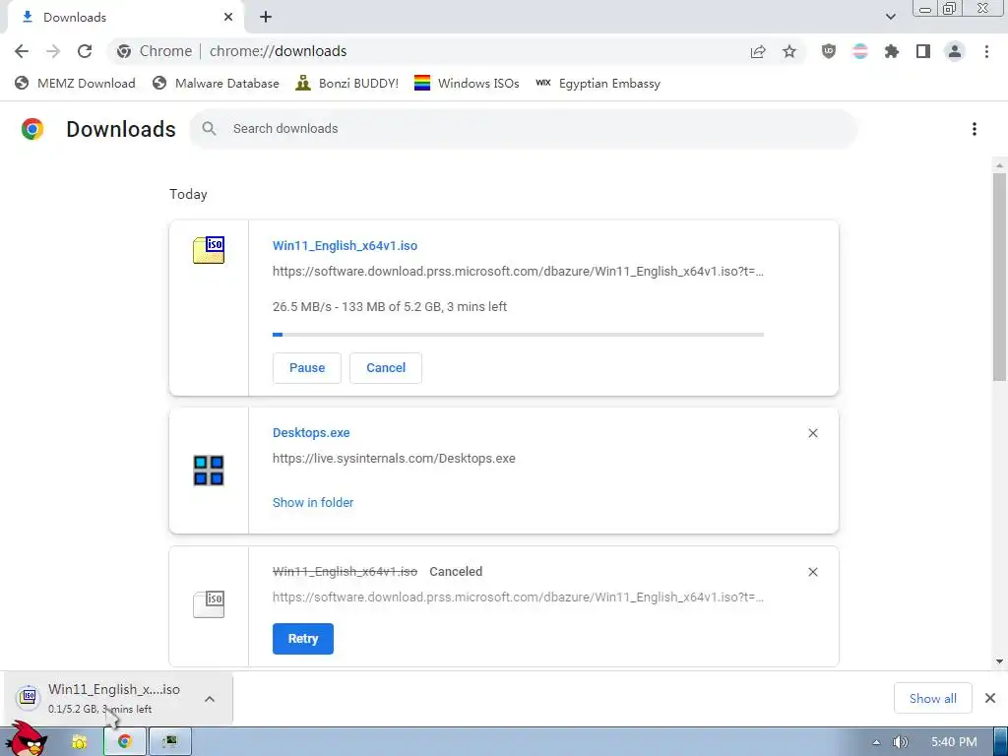Viewport: 1008px width, 756px height.
Task: Pause the Win11 ISO download
Action: coord(307,368)
